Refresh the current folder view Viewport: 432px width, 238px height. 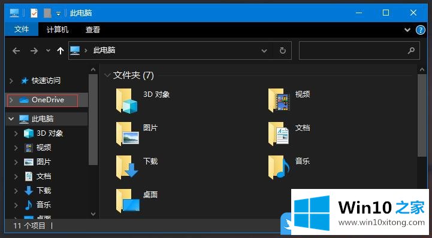coord(282,51)
